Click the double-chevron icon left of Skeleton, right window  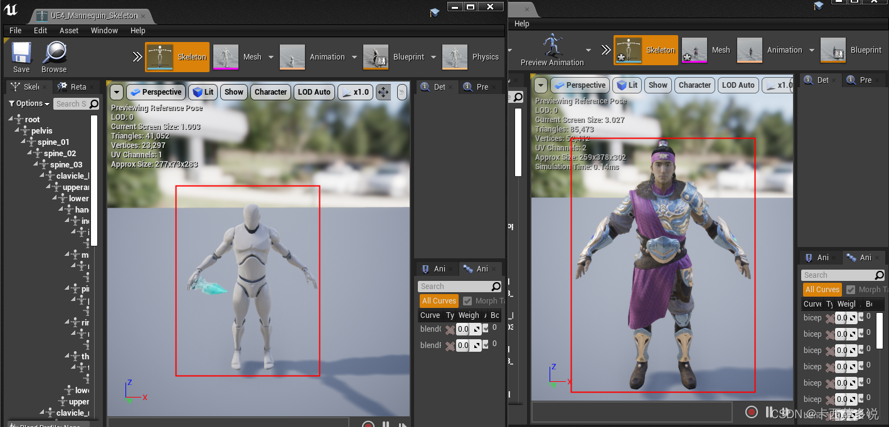coord(605,50)
